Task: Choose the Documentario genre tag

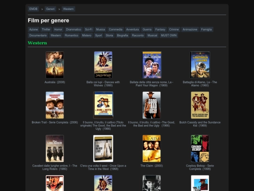Action: 38,35
